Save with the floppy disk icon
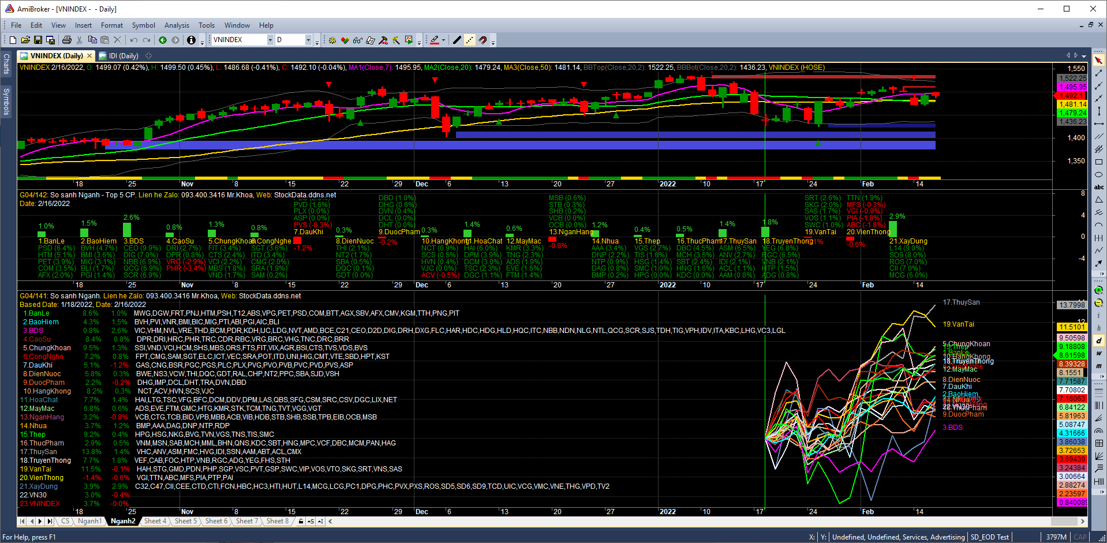The image size is (1107, 543). 38,40
